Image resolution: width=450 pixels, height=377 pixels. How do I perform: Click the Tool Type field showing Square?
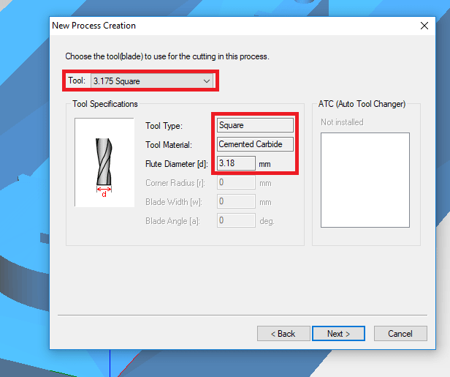(x=255, y=125)
